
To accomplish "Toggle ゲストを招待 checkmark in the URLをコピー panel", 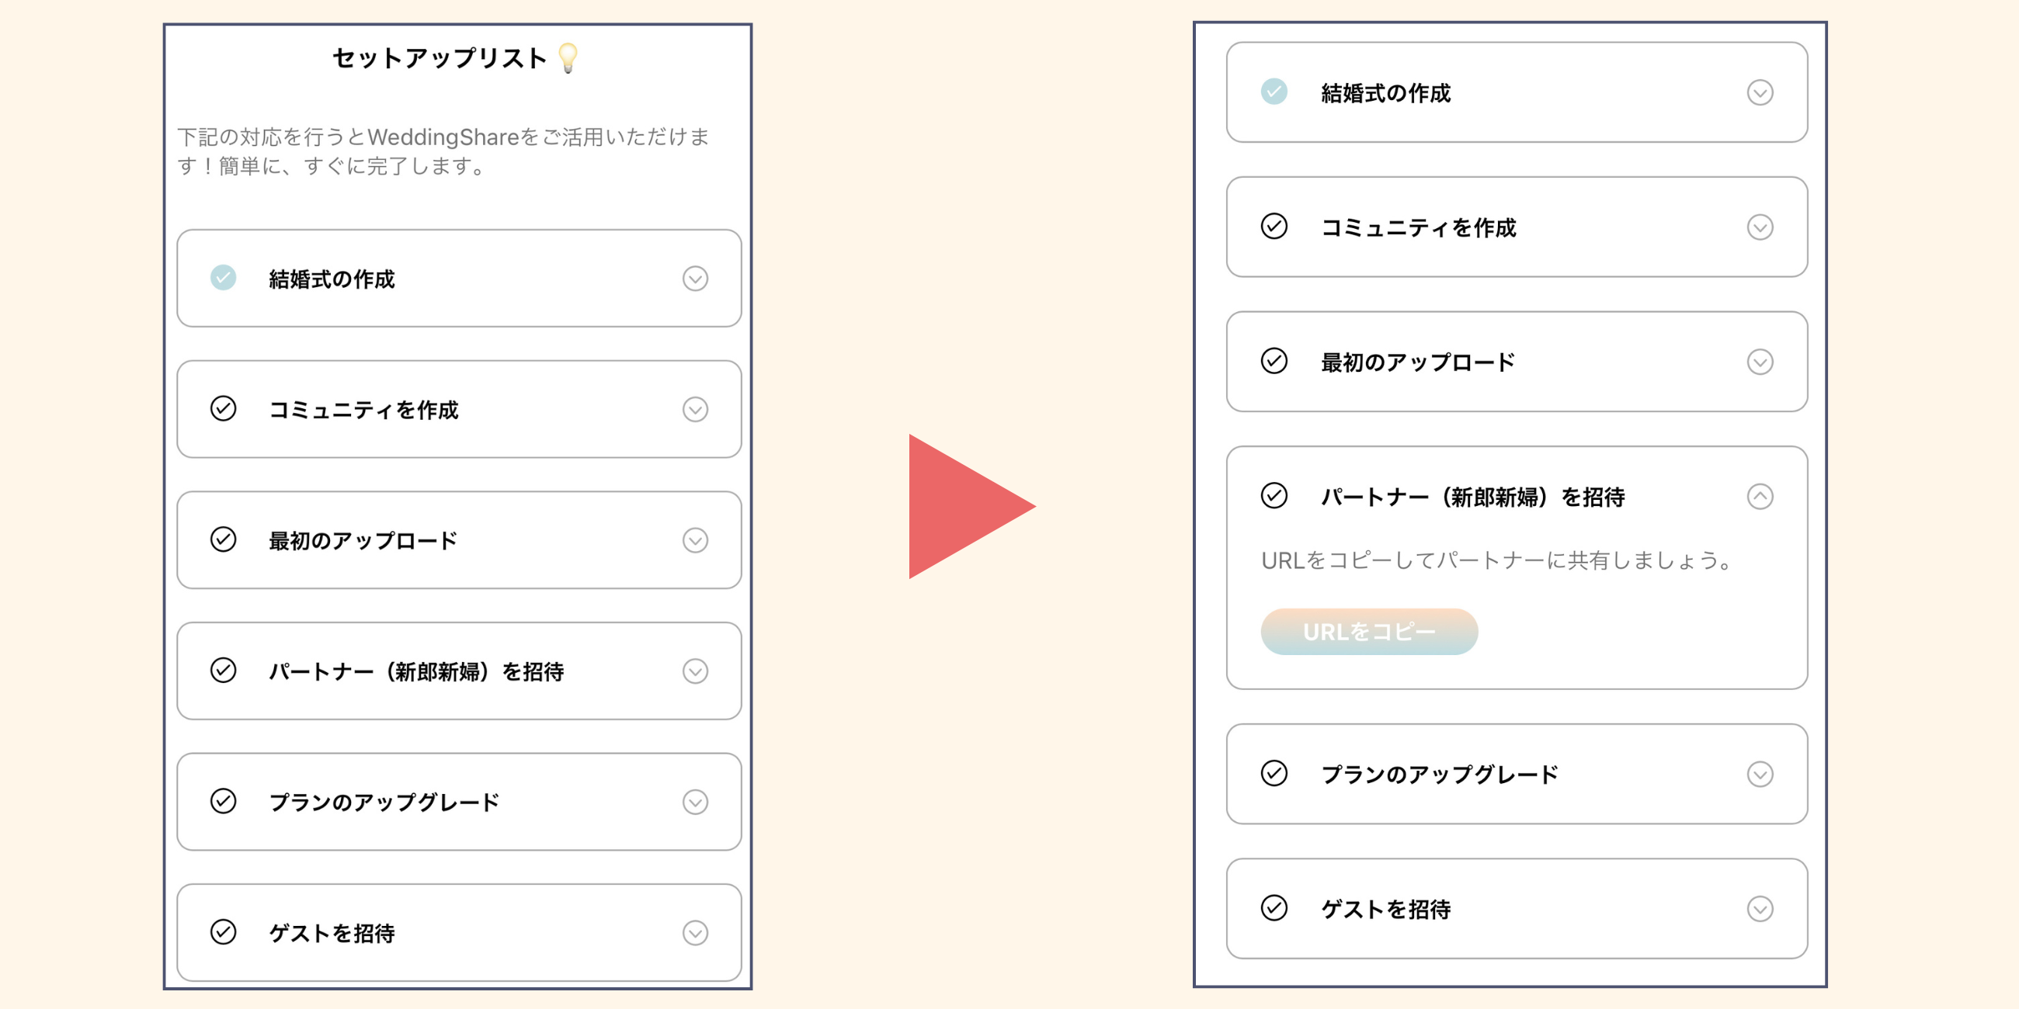I will click(1274, 908).
